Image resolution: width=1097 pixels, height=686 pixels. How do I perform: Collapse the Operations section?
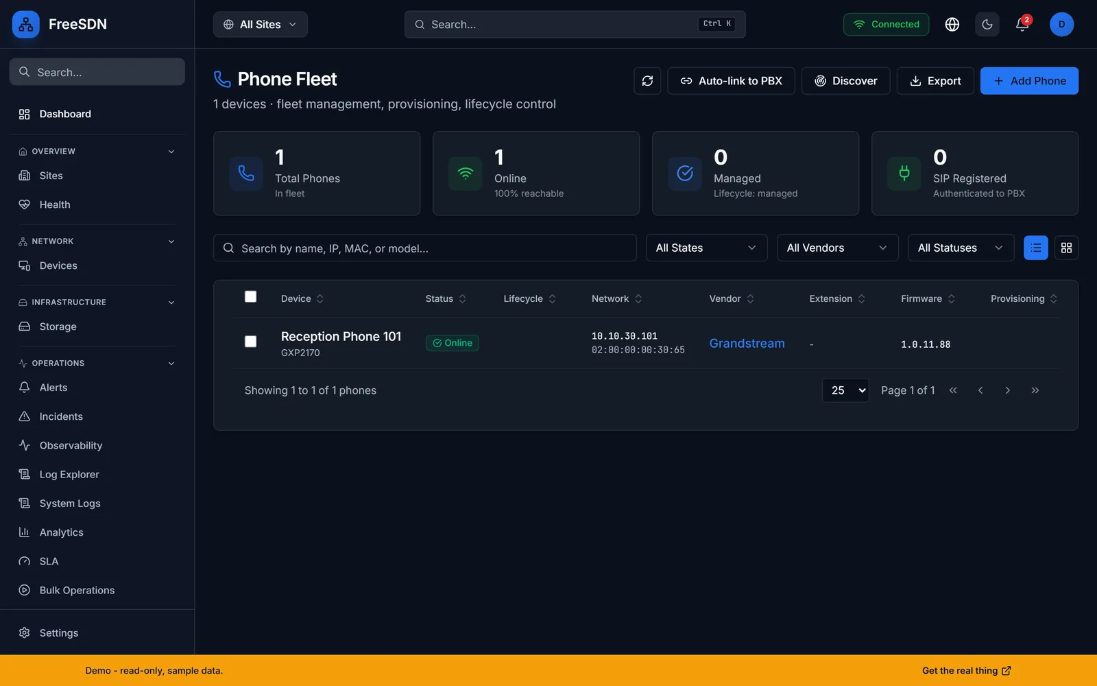click(x=97, y=364)
